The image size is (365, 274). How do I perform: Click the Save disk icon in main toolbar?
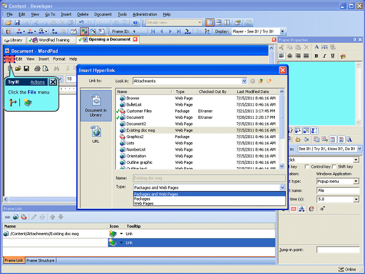click(17, 23)
